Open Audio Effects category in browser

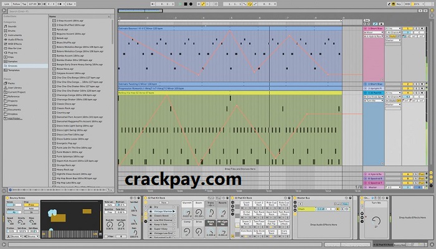click(x=16, y=39)
